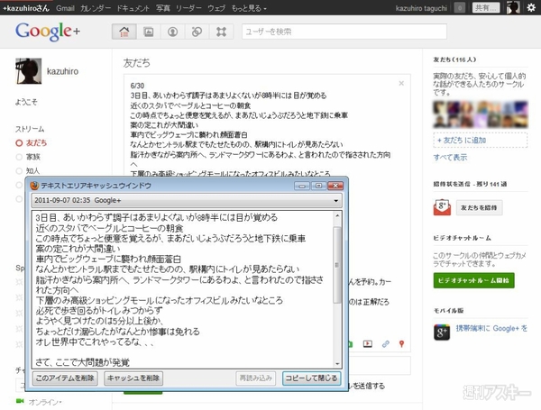Viewport: 541px width, 410px height.
Task: Click the cache text scrollbar up arrow
Action: point(337,215)
